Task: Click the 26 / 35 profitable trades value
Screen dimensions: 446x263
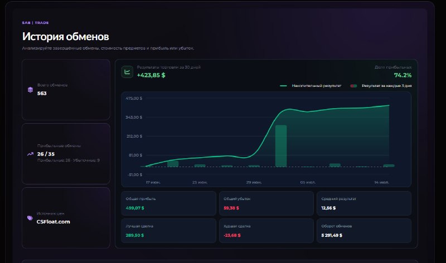Action: point(46,154)
